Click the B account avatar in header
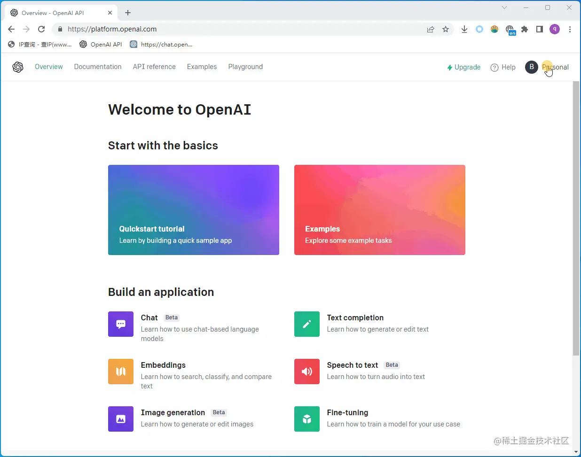Viewport: 581px width, 457px height. click(x=531, y=67)
